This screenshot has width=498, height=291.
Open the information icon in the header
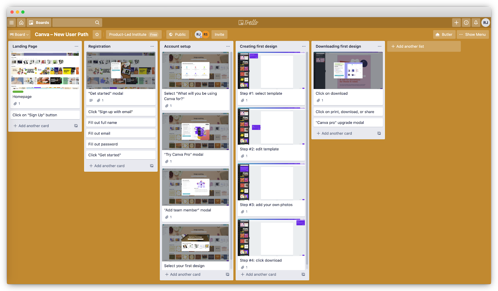466,22
